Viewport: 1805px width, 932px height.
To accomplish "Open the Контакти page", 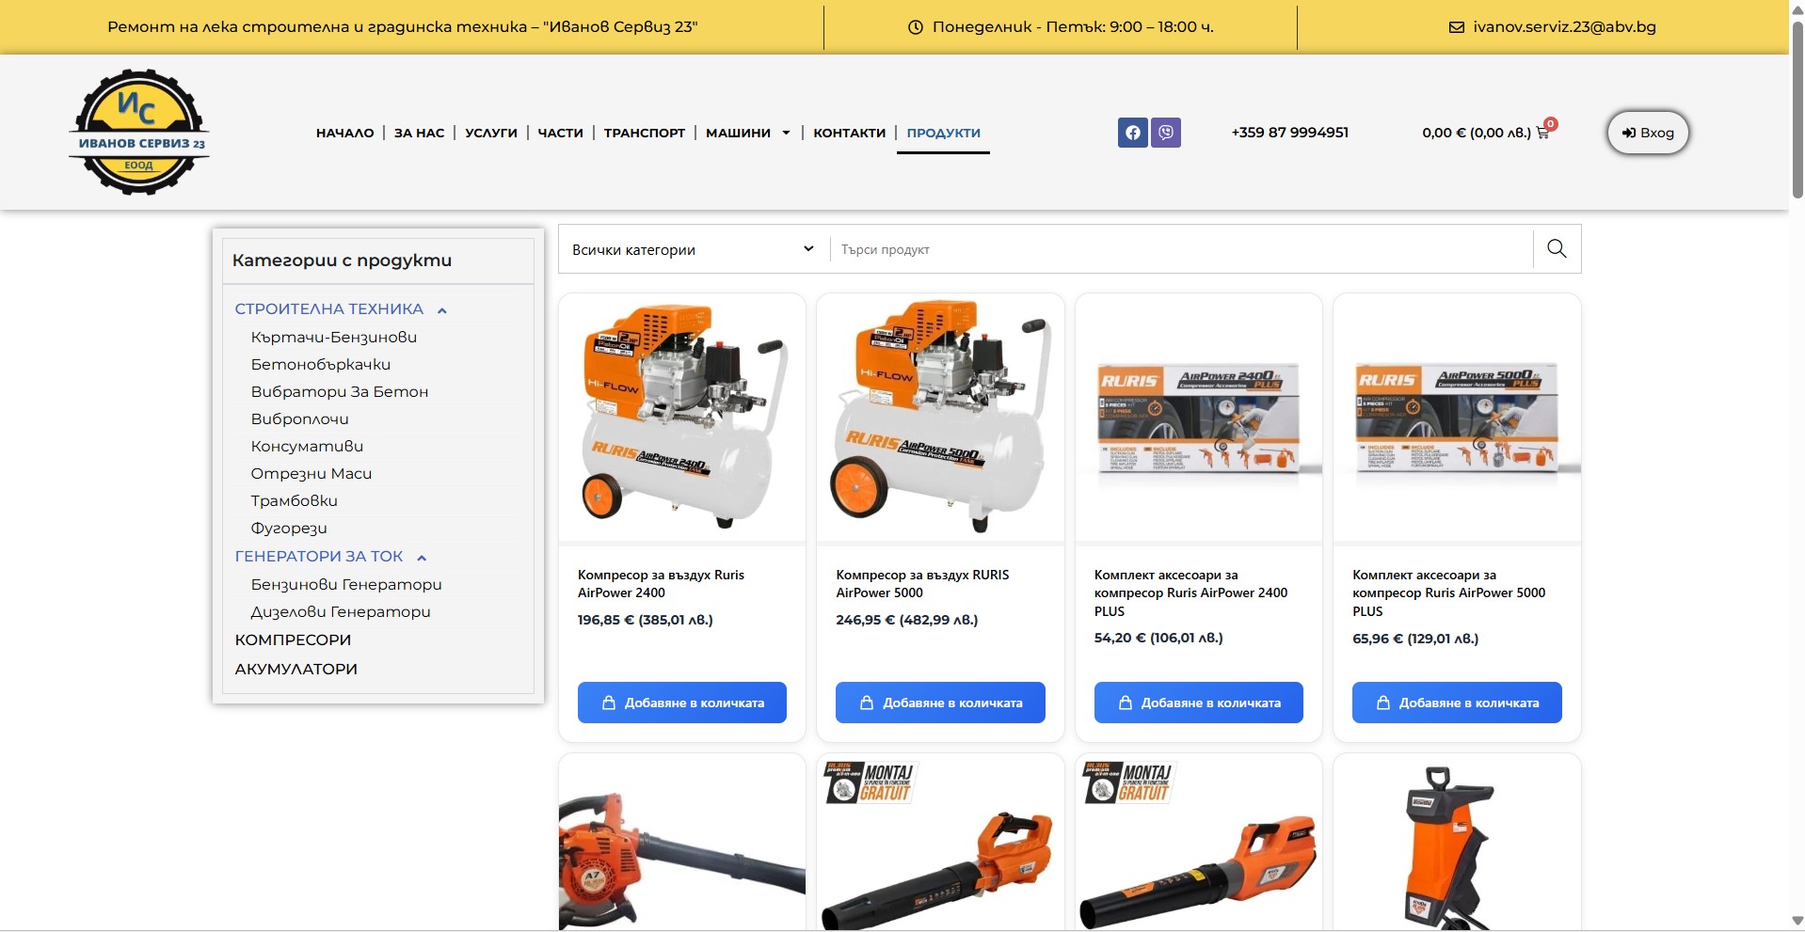I will pyautogui.click(x=849, y=133).
